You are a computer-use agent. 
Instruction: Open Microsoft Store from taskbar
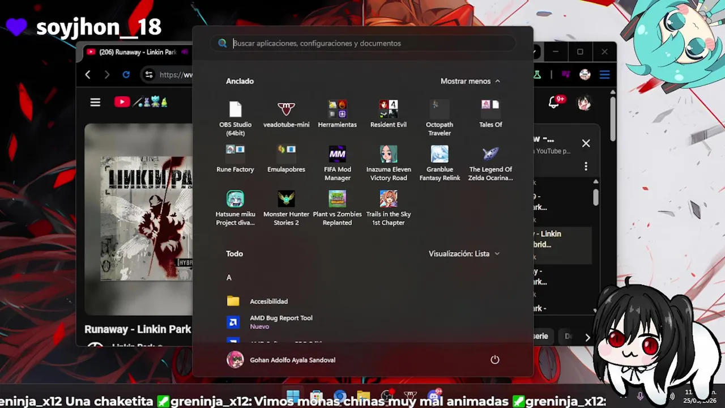tap(317, 396)
